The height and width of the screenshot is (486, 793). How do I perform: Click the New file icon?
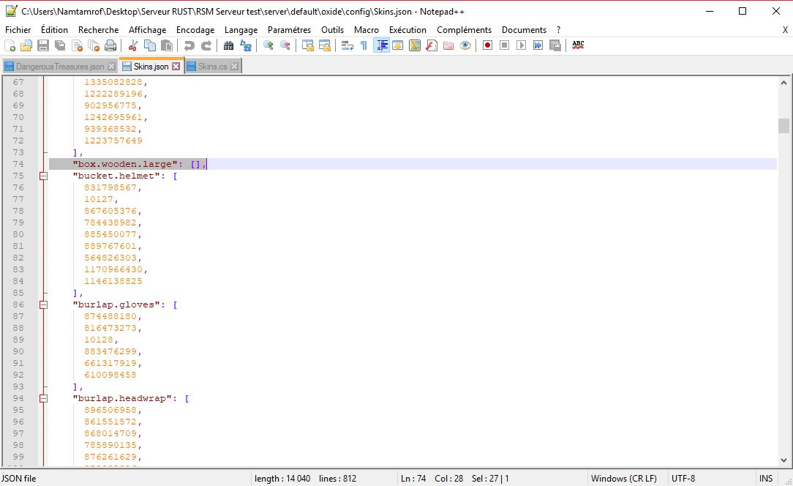pos(10,45)
